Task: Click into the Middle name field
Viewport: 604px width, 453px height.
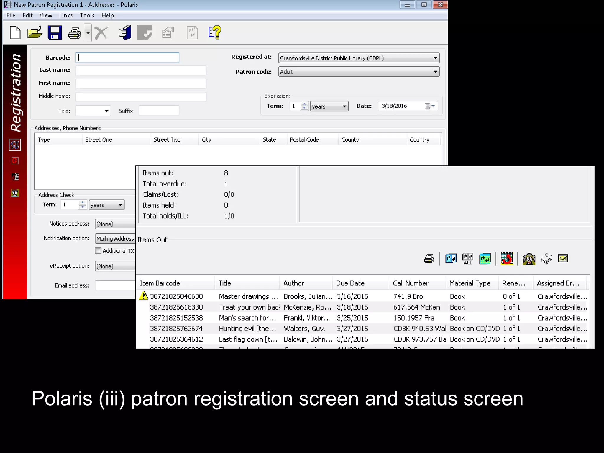Action: [x=141, y=96]
